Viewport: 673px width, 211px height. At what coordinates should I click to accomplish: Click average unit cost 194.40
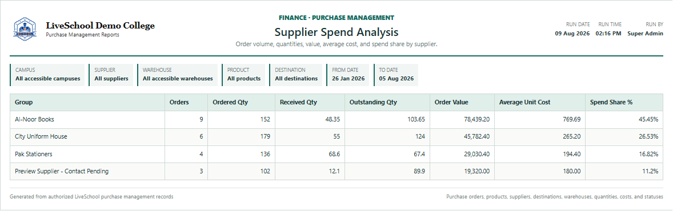[572, 154]
